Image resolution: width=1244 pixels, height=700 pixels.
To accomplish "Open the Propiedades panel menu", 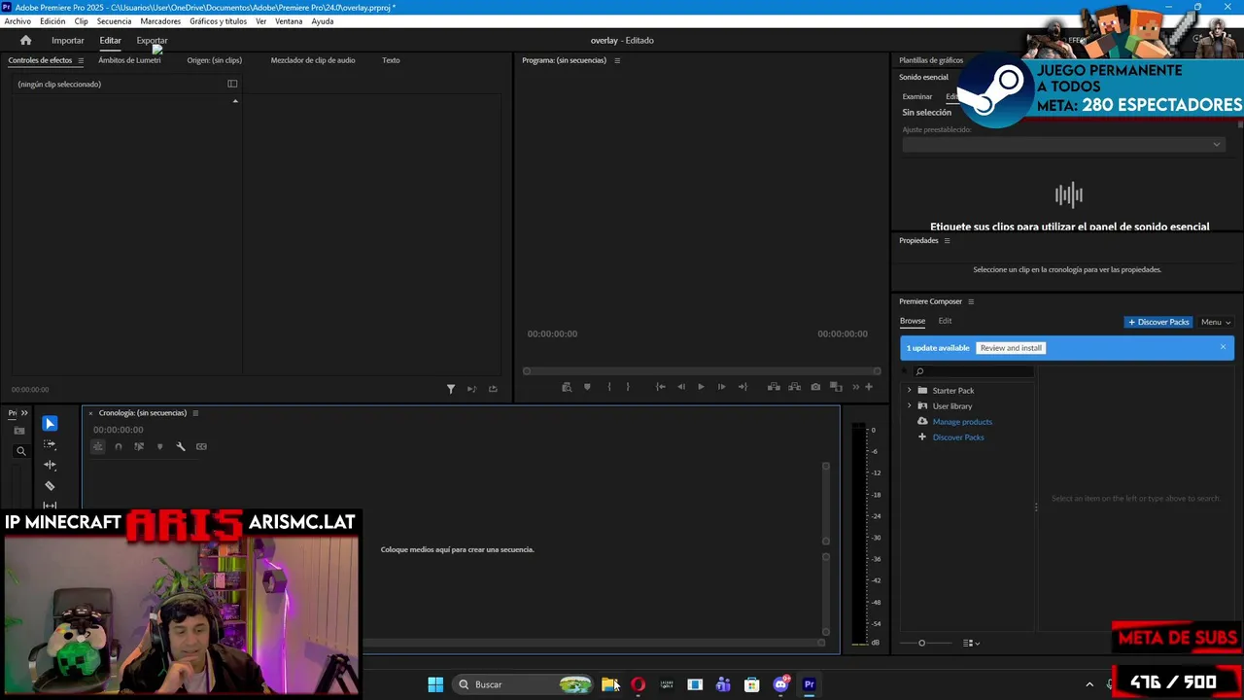I will 948,241.
